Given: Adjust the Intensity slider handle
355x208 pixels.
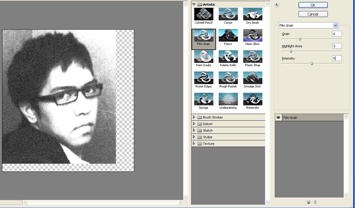Looking at the screenshot, I should (x=312, y=63).
